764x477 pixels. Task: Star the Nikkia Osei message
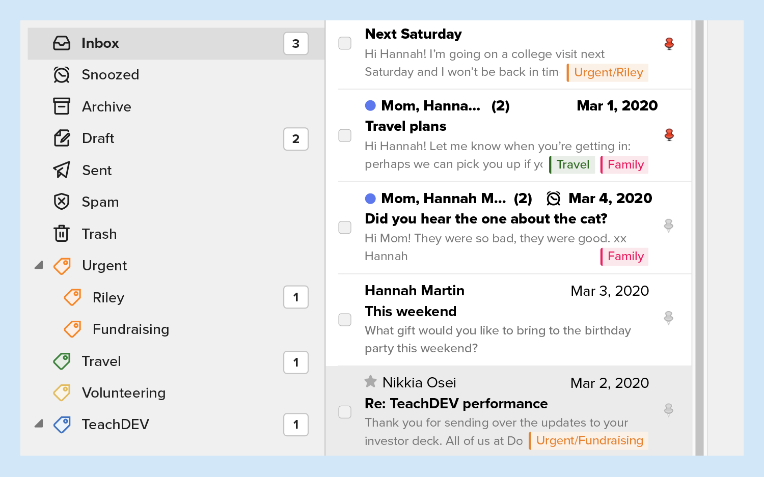(x=371, y=381)
